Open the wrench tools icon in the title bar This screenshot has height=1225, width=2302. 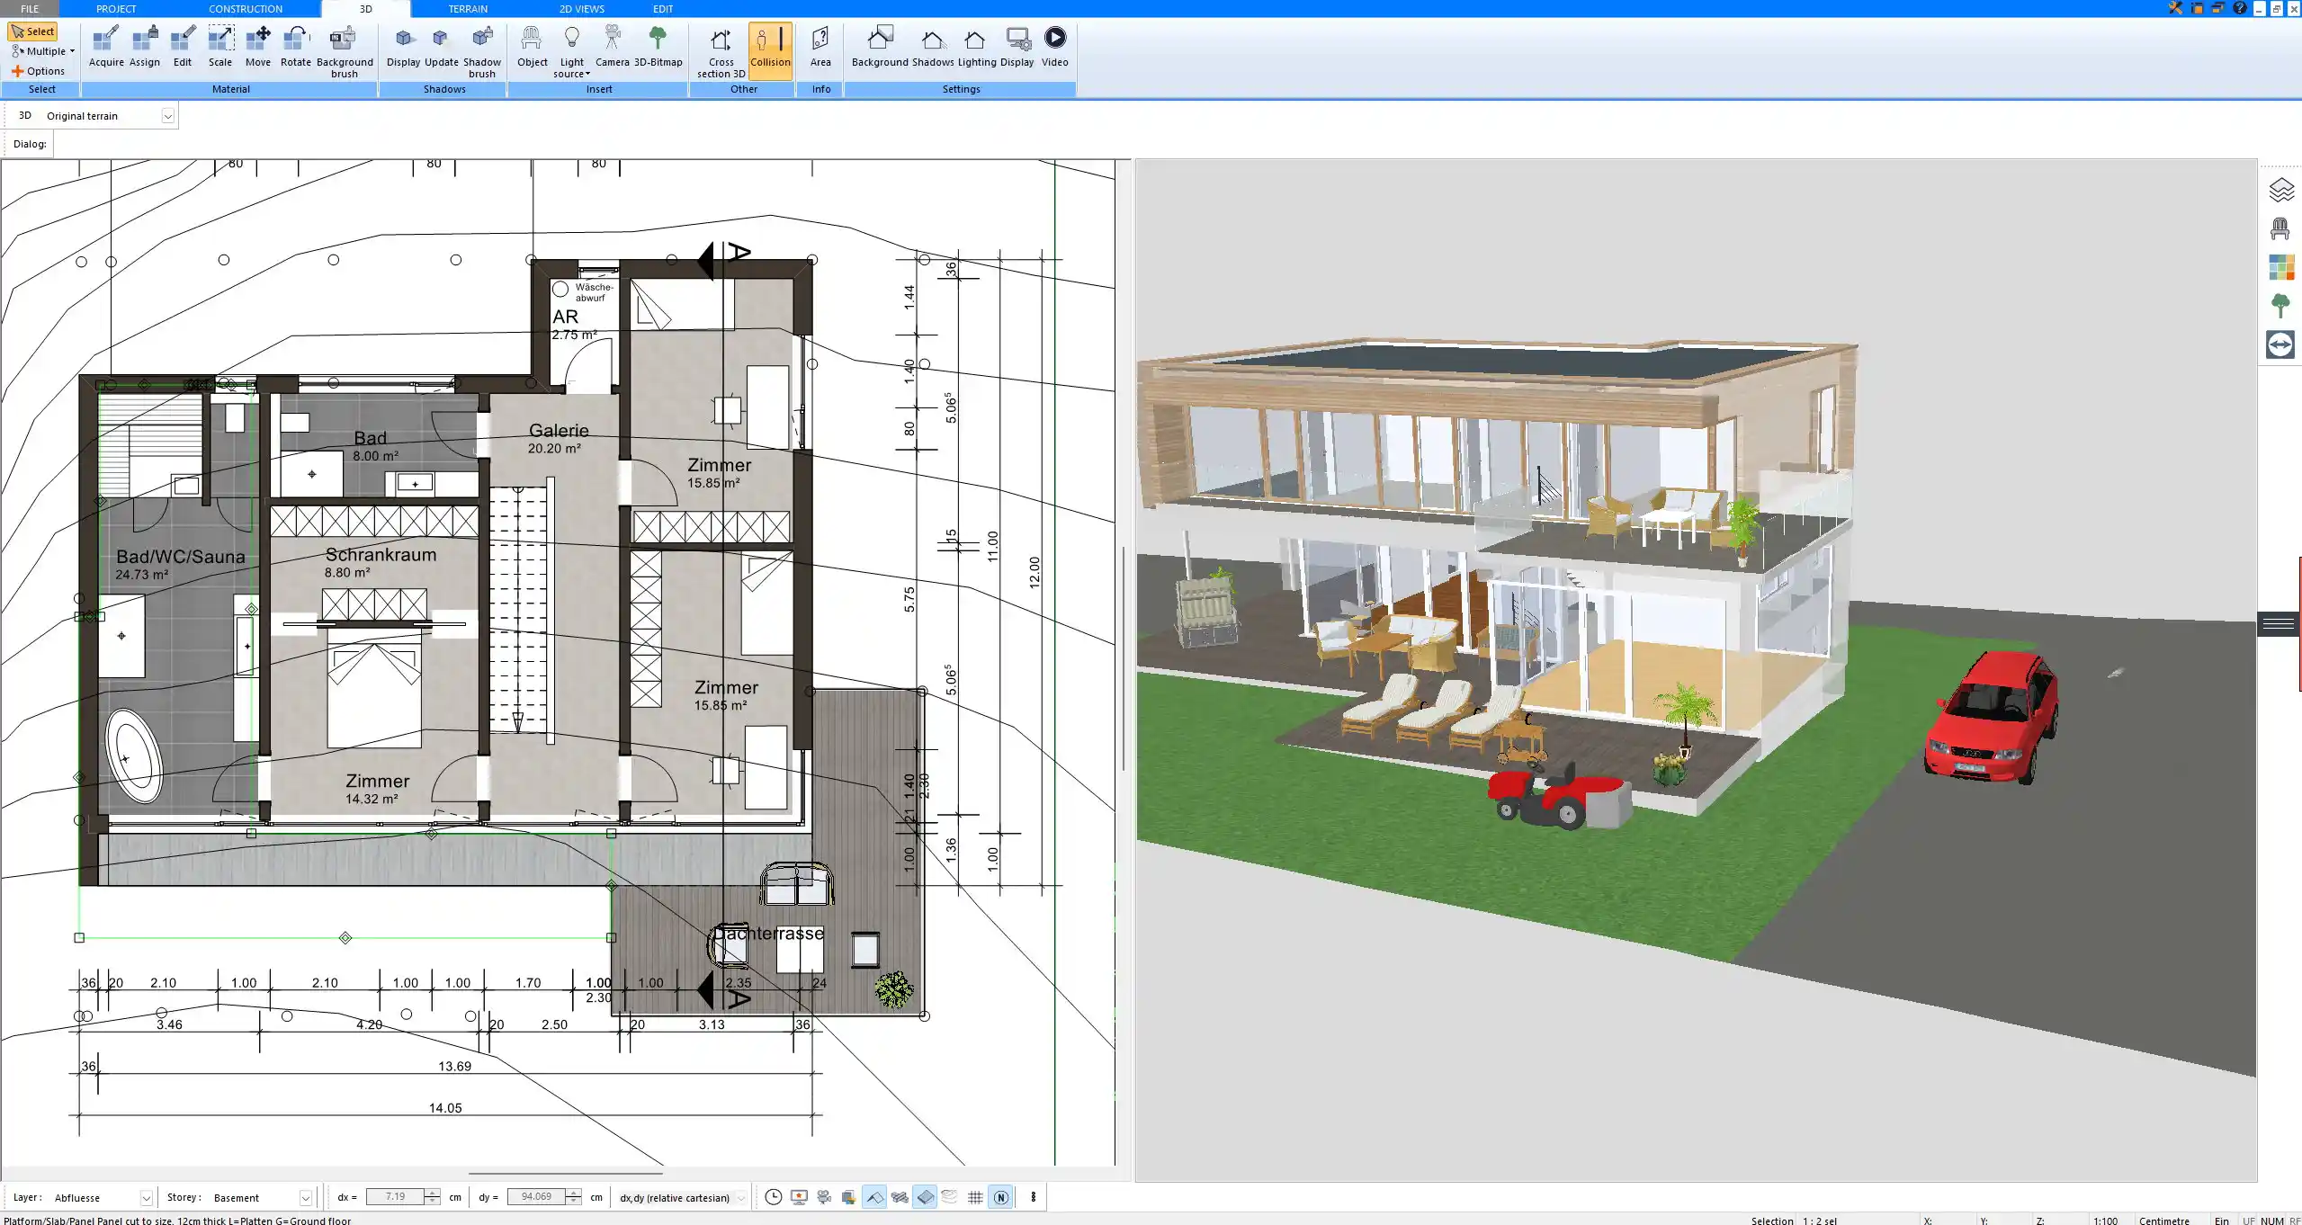2175,8
